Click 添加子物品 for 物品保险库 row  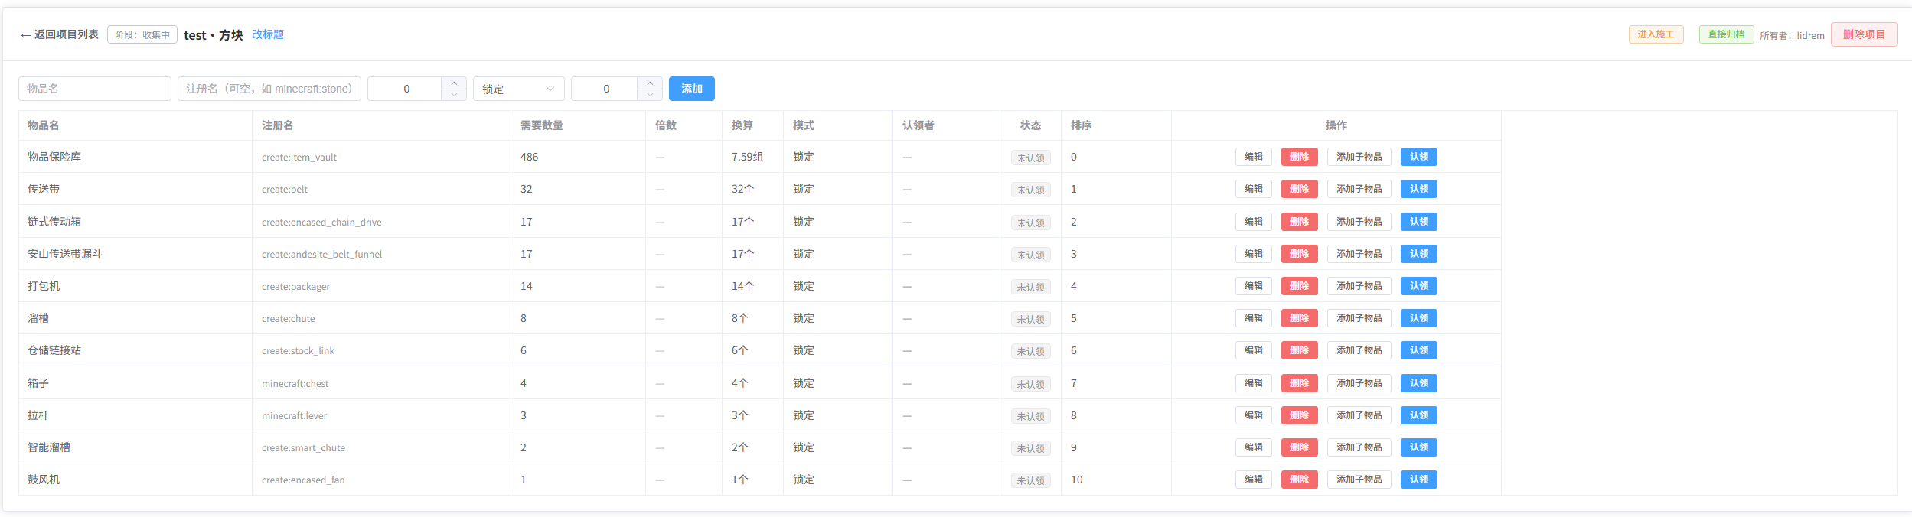tap(1359, 157)
